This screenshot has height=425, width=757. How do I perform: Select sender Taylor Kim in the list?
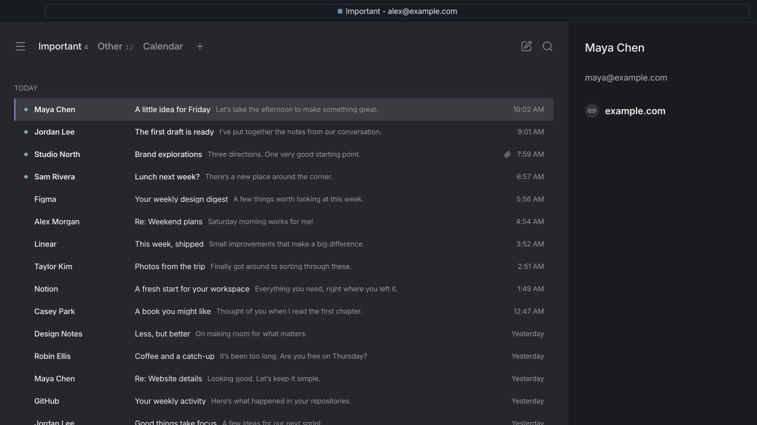pyautogui.click(x=53, y=266)
